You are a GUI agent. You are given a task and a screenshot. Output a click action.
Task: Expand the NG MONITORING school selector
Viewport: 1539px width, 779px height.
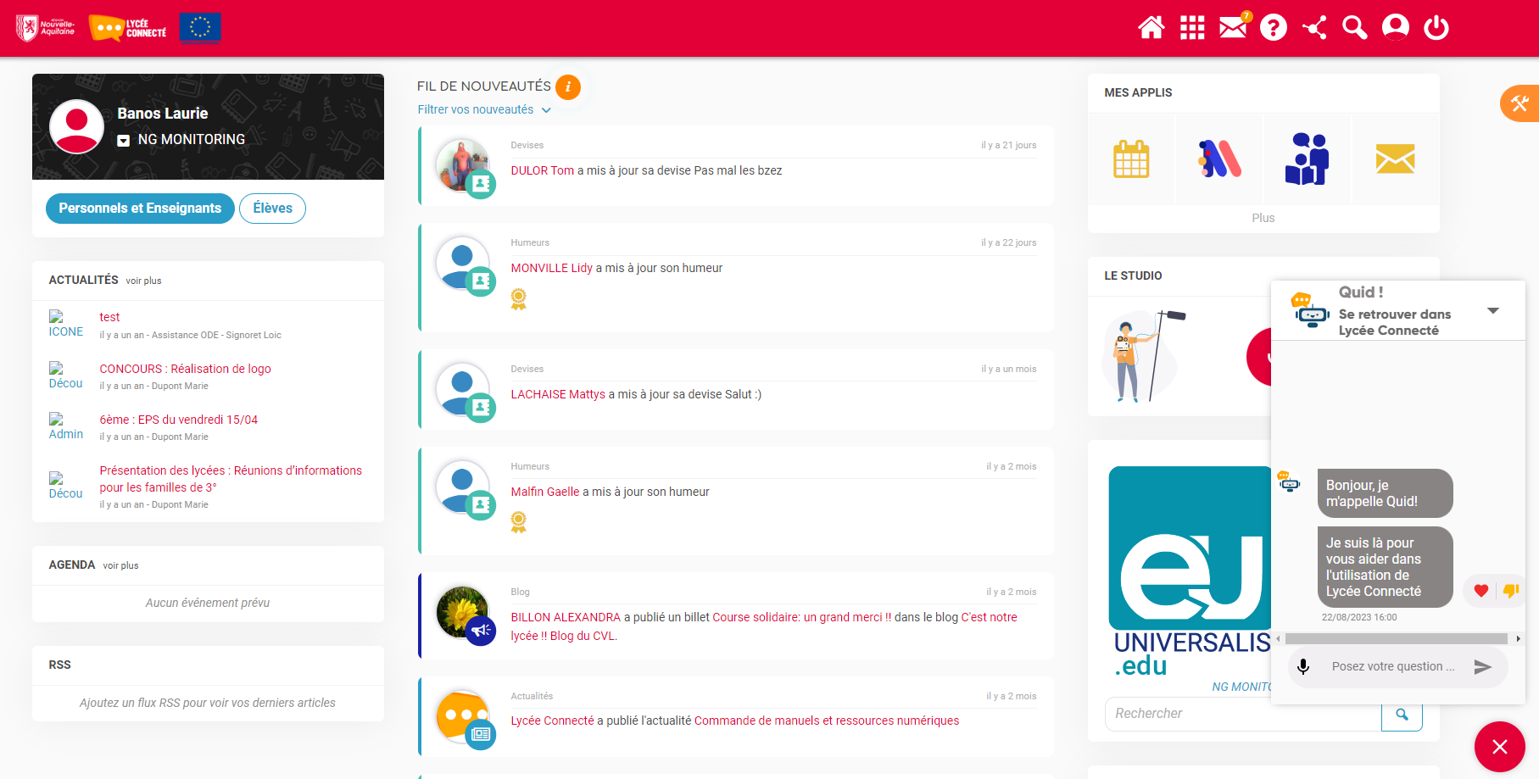(x=124, y=141)
